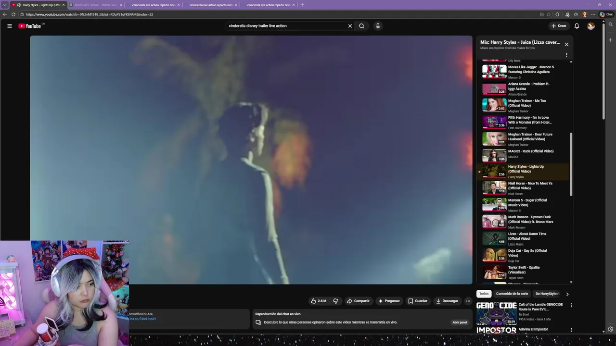Start voice search with the microphone

[378, 26]
